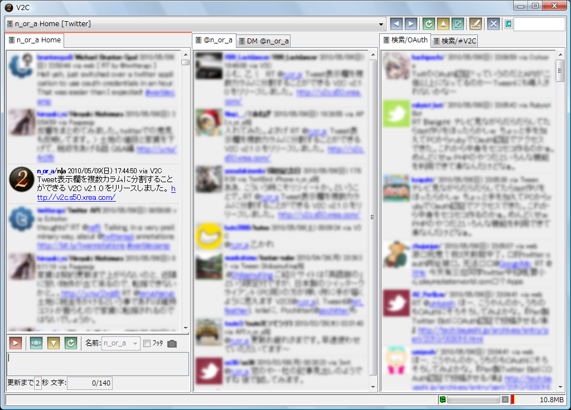This screenshot has width=571, height=410.
Task: Click the back arrow toolbar button
Action: 396,23
